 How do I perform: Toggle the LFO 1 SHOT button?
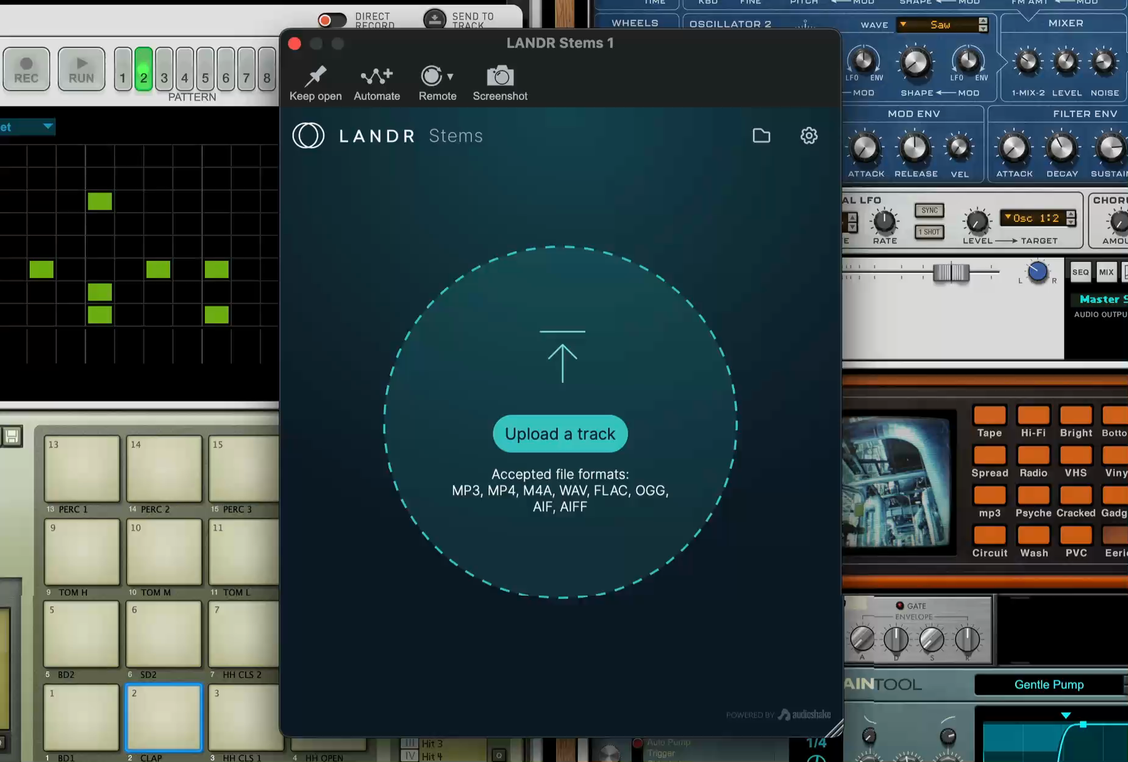[929, 232]
